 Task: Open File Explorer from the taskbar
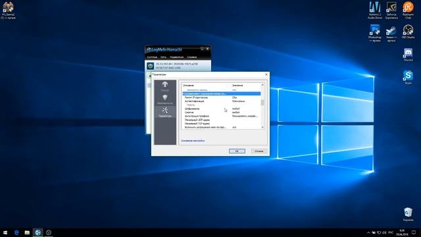(x=27, y=232)
